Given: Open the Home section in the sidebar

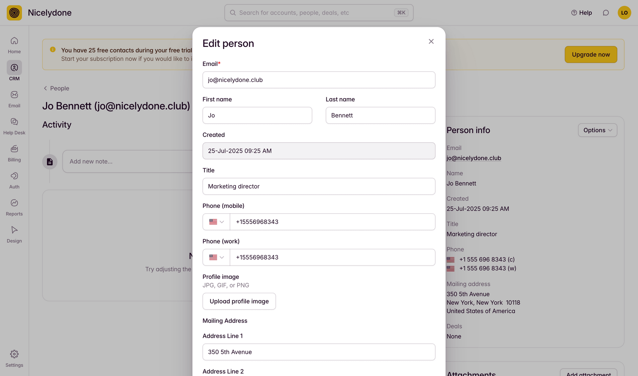Looking at the screenshot, I should pyautogui.click(x=14, y=45).
